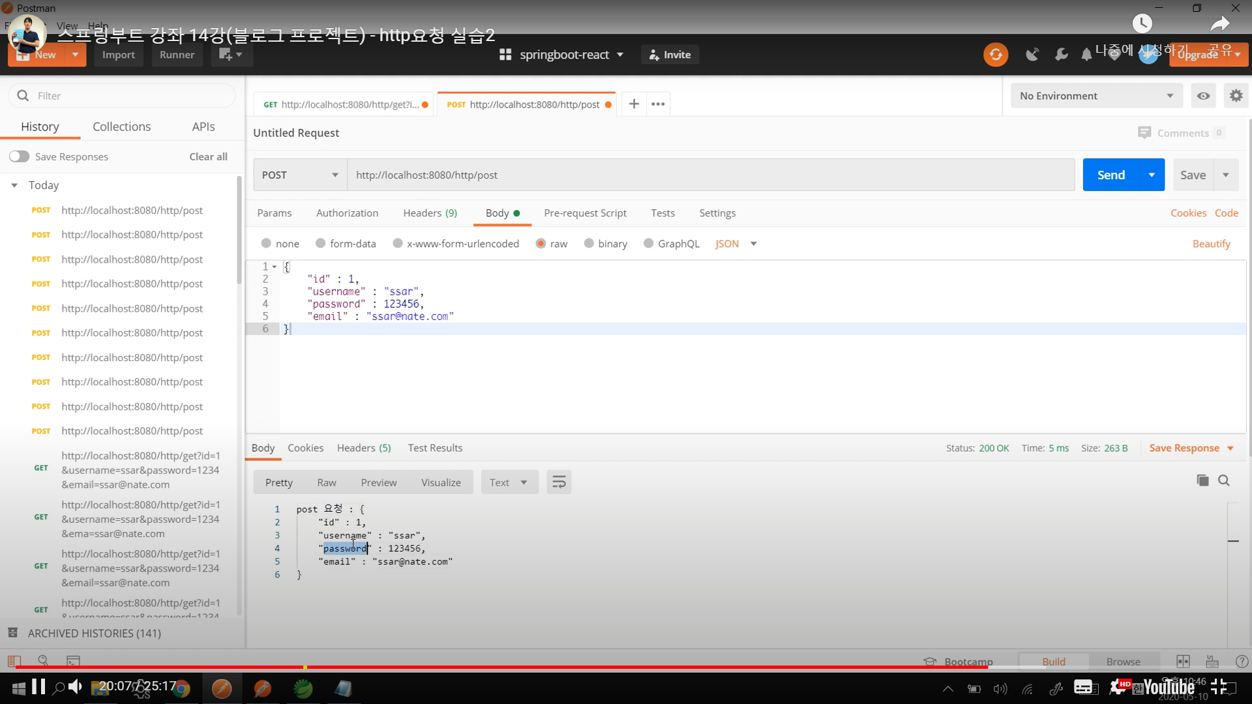Pause the YouTube video

pyautogui.click(x=38, y=687)
